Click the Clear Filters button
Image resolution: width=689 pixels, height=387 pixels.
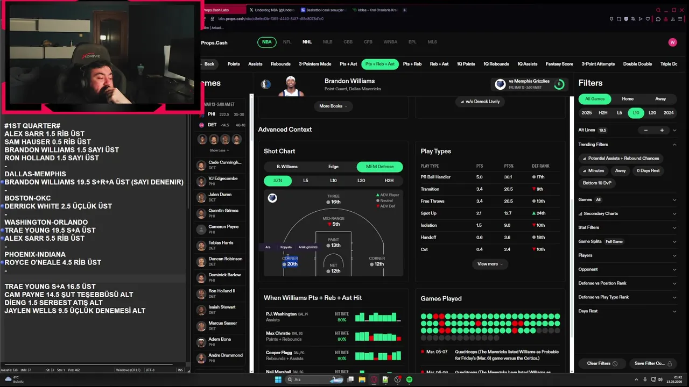click(x=602, y=363)
